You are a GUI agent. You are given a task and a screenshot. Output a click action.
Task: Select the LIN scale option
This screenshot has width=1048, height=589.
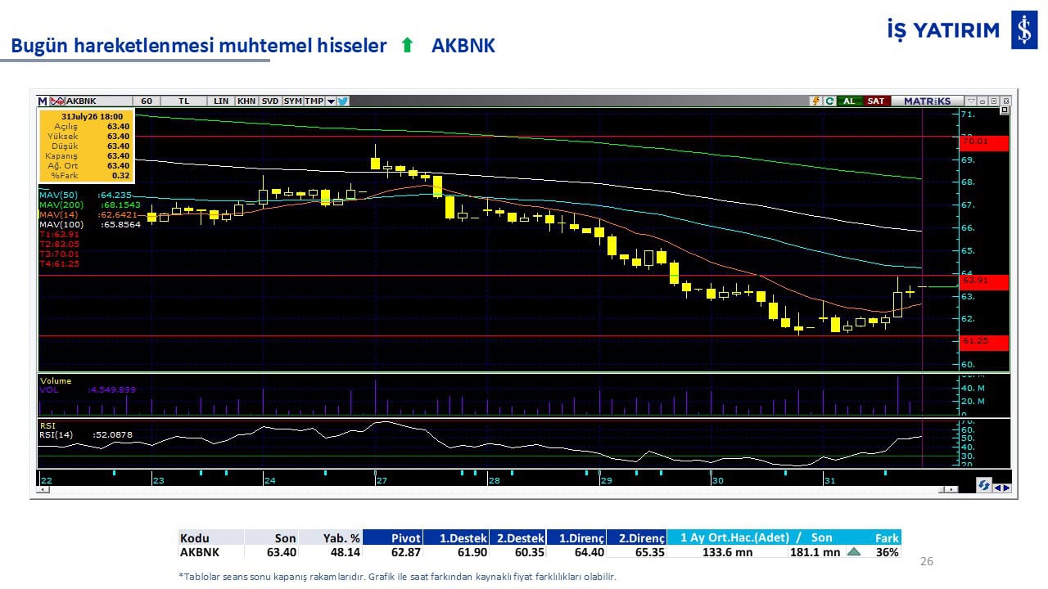point(221,101)
